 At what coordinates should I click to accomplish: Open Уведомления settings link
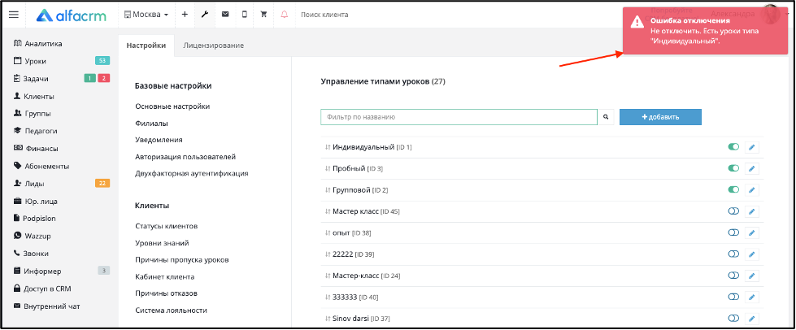tap(159, 140)
